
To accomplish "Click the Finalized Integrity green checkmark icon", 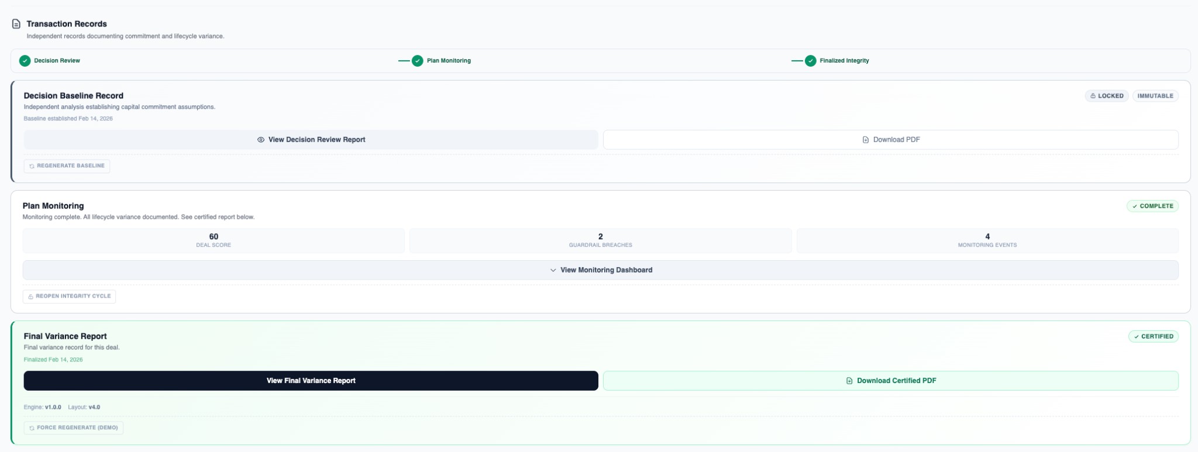I will click(x=811, y=61).
